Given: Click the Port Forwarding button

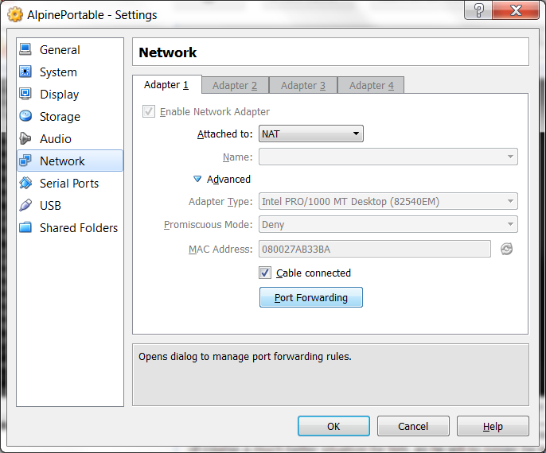Looking at the screenshot, I should tap(311, 297).
